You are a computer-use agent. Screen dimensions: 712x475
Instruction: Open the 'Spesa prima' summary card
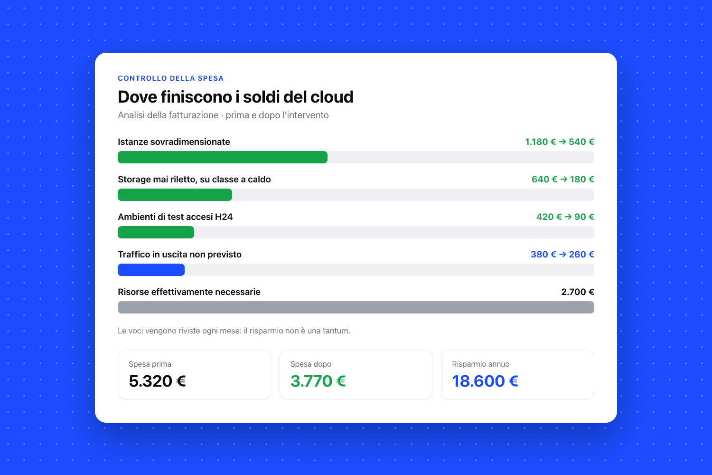pos(194,375)
